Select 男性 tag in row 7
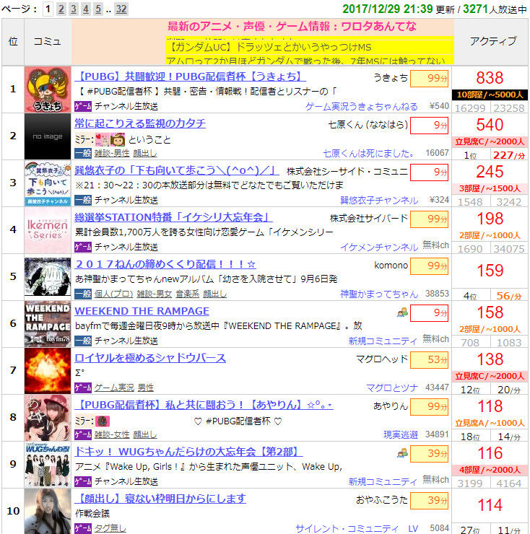Image resolution: width=530 pixels, height=534 pixels. click(x=146, y=388)
